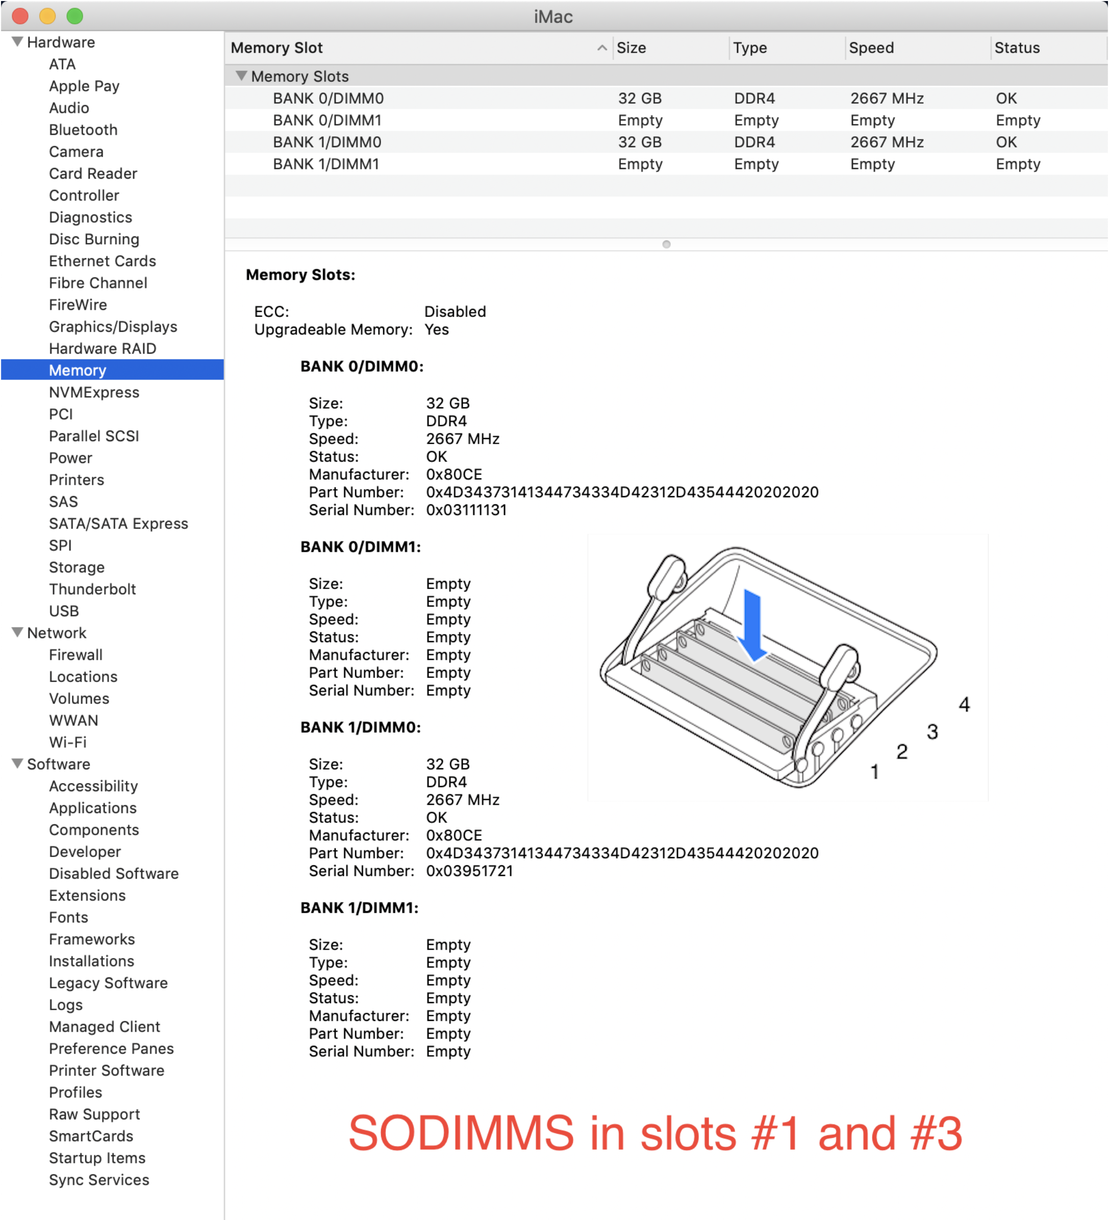
Task: Click the green zoom window button
Action: tap(74, 16)
